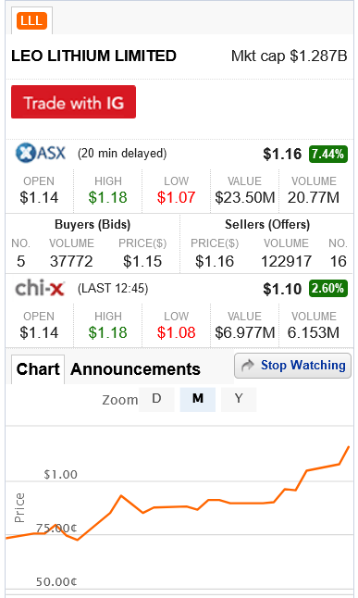
Task: Set chart zoom to D
Action: [156, 399]
